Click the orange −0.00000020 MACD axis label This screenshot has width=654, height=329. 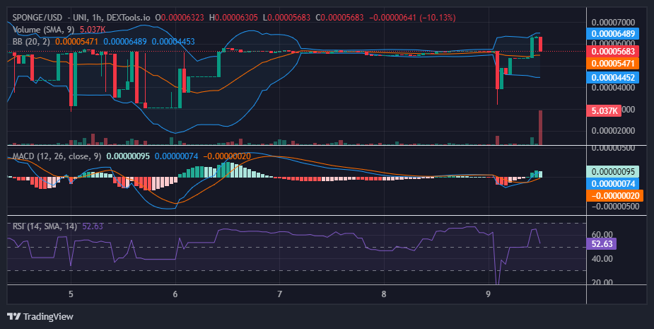pyautogui.click(x=615, y=196)
